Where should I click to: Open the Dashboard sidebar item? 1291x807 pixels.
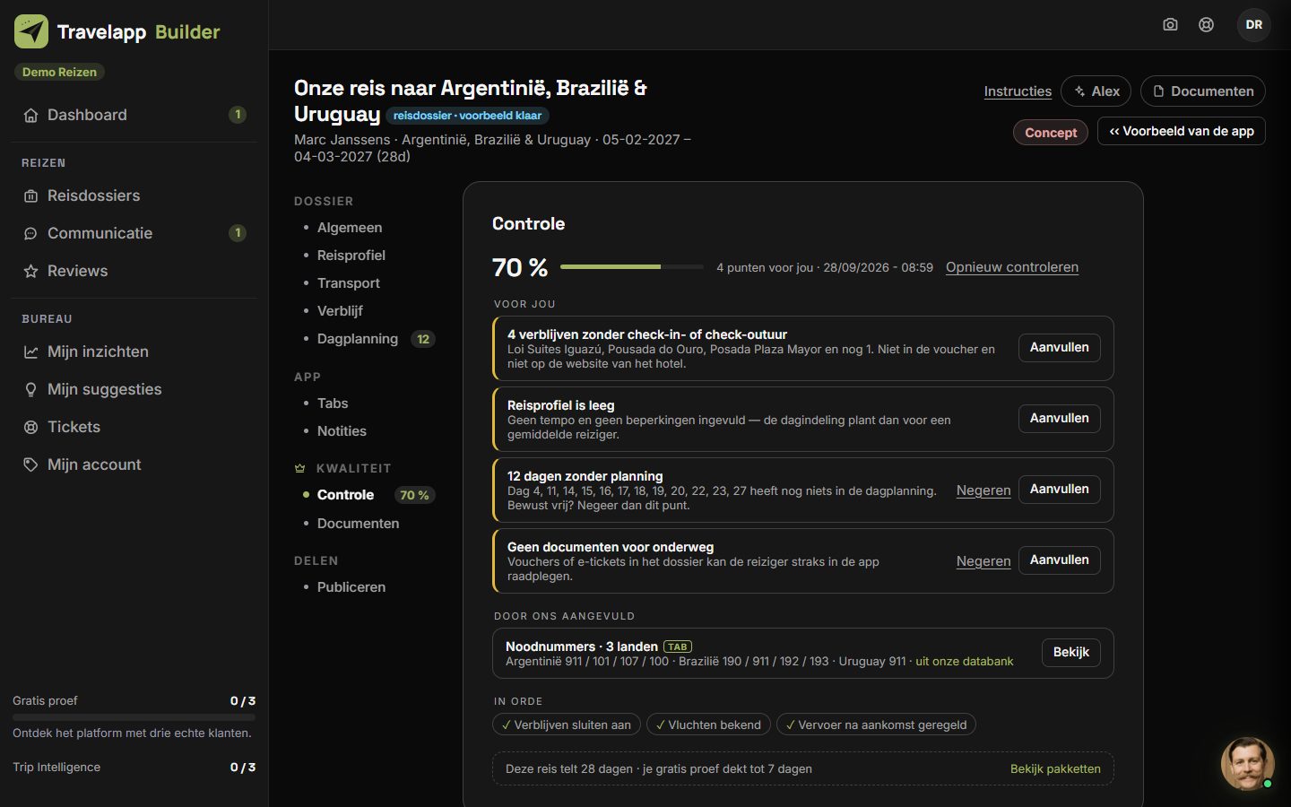[x=134, y=115]
